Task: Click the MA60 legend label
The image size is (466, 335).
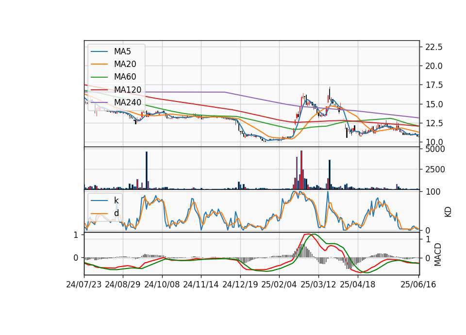Action: coord(125,77)
